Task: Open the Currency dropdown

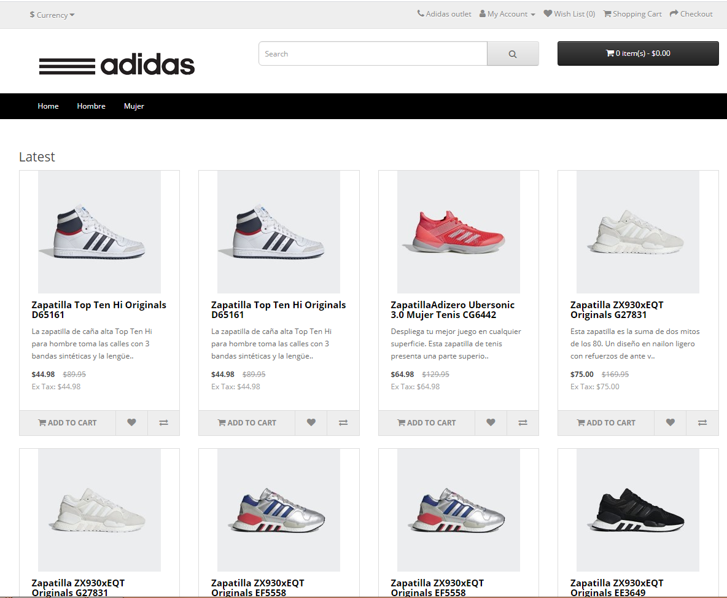Action: click(52, 15)
